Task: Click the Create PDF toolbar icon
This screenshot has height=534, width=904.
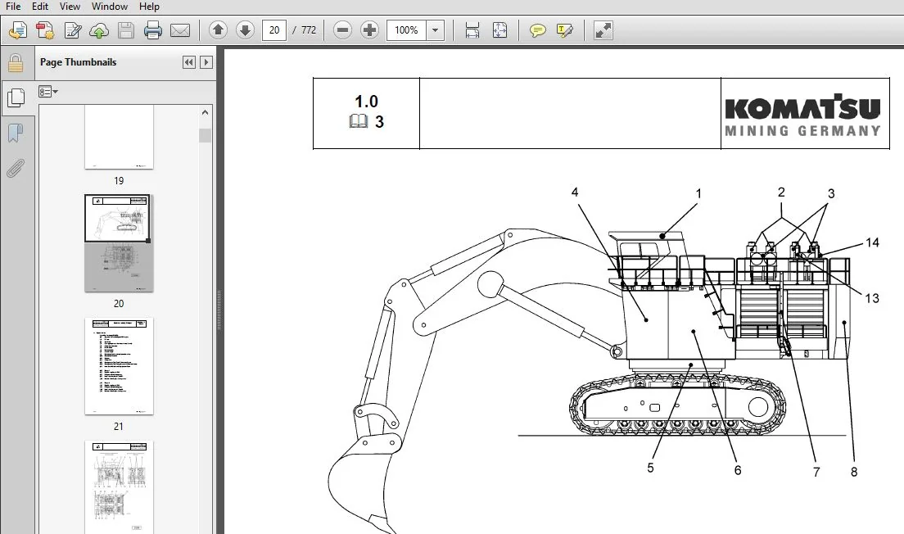Action: click(x=45, y=30)
